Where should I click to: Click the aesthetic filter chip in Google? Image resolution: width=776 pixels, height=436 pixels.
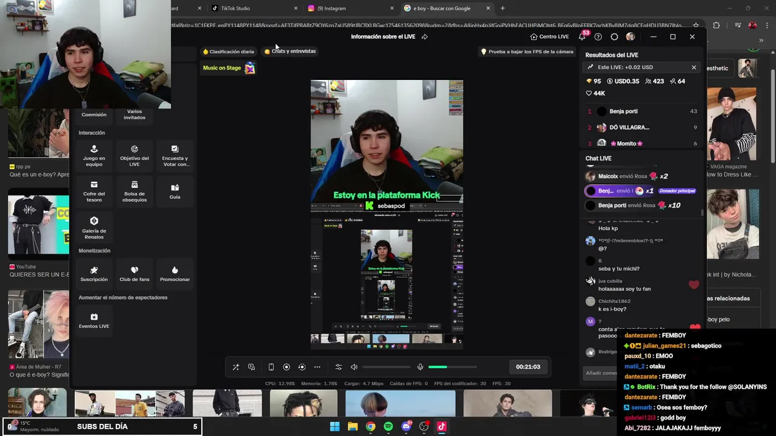tap(721, 68)
